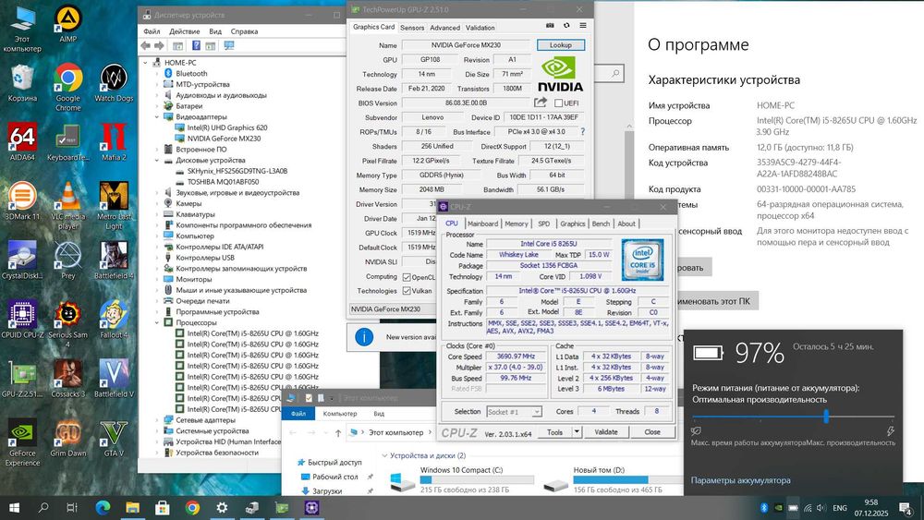Expand the Bluetooth node in Device Manager

pyautogui.click(x=157, y=74)
